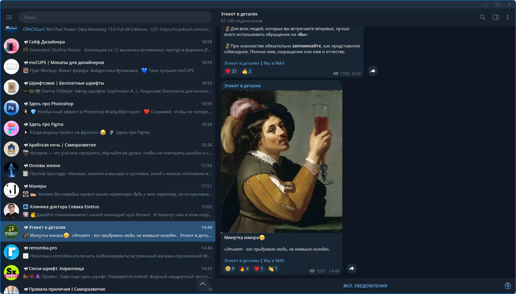Open Мы в MAX link under humor post

click(x=274, y=261)
